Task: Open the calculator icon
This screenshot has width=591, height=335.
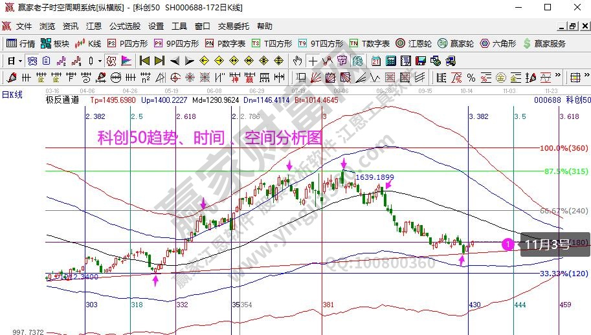Action: coord(391,61)
